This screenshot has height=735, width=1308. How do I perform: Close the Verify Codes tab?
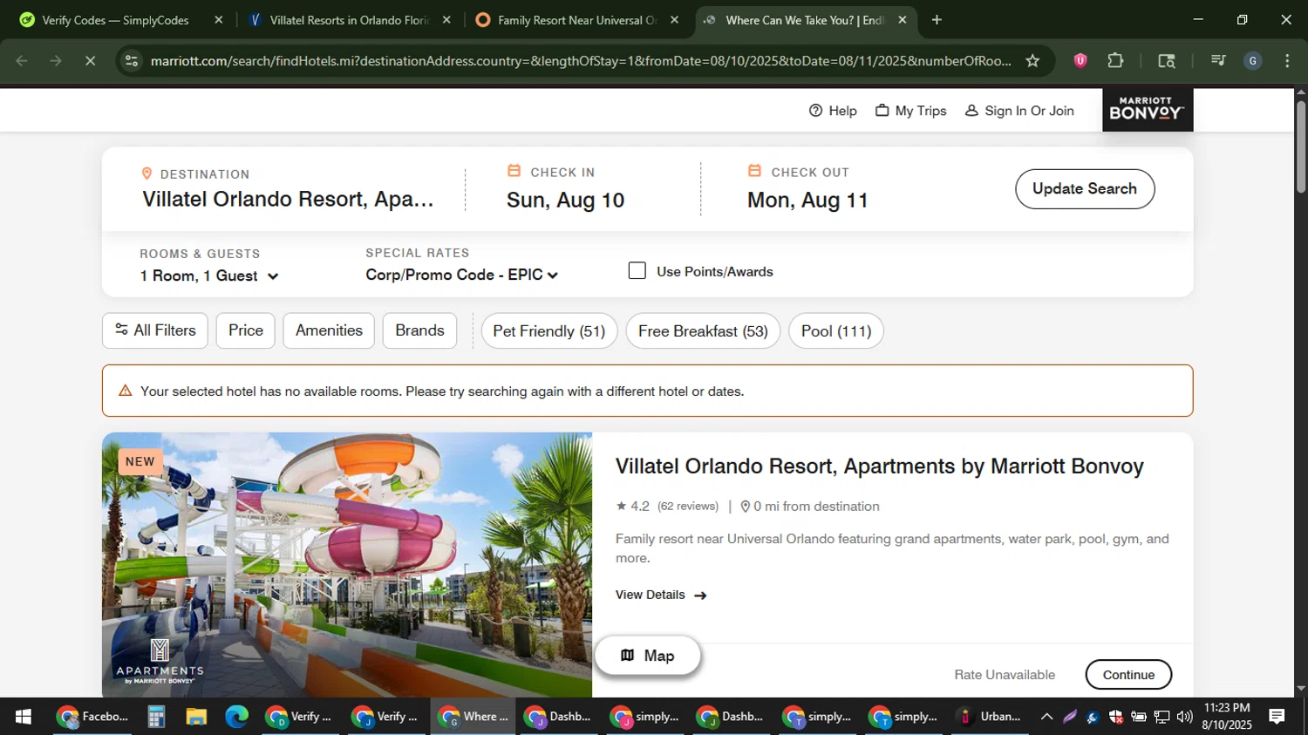[x=219, y=19]
